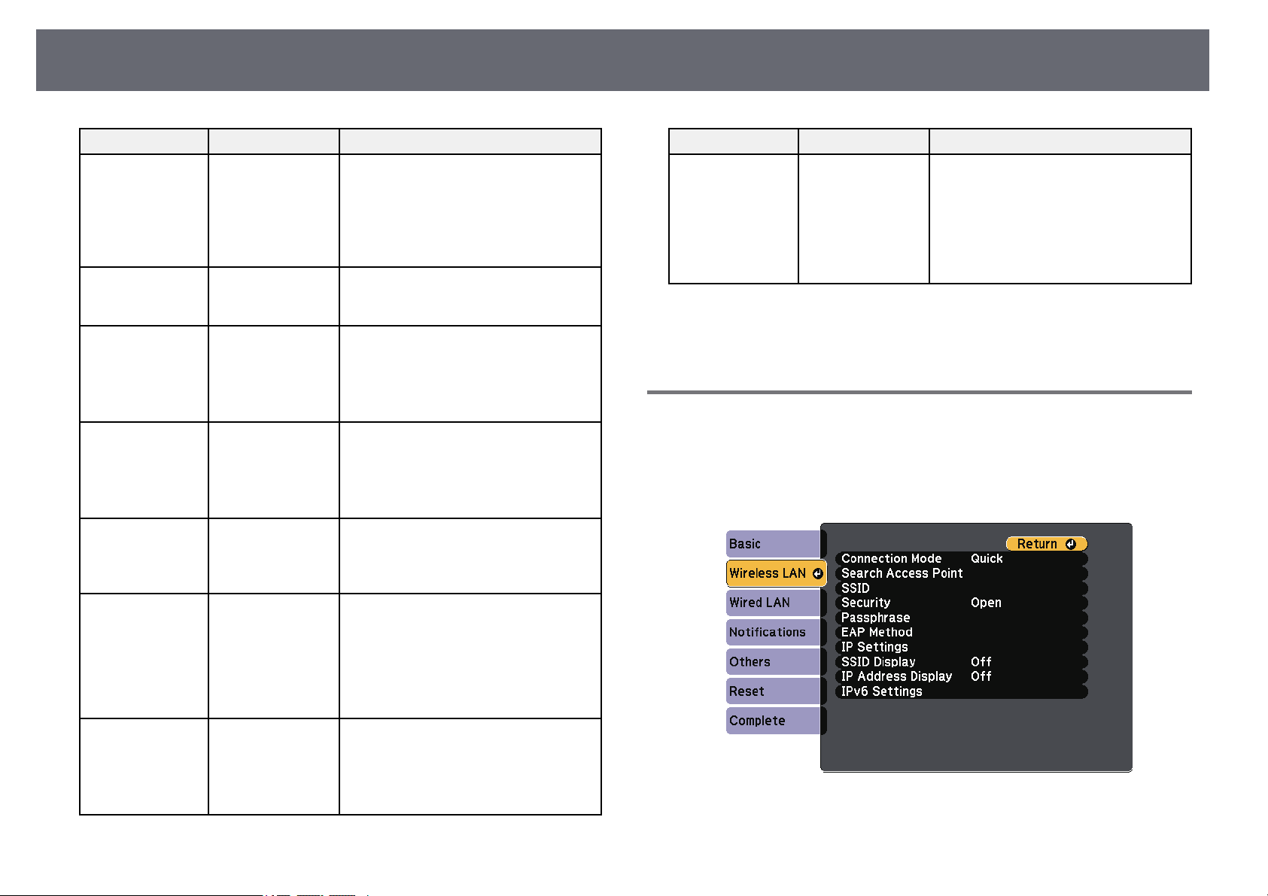Open the Security setting showing Open
This screenshot has height=896, width=1268.
coord(962,603)
